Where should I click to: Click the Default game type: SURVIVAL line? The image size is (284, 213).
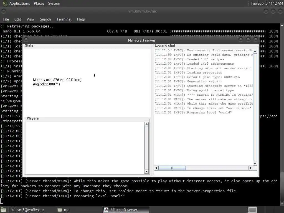(x=197, y=77)
